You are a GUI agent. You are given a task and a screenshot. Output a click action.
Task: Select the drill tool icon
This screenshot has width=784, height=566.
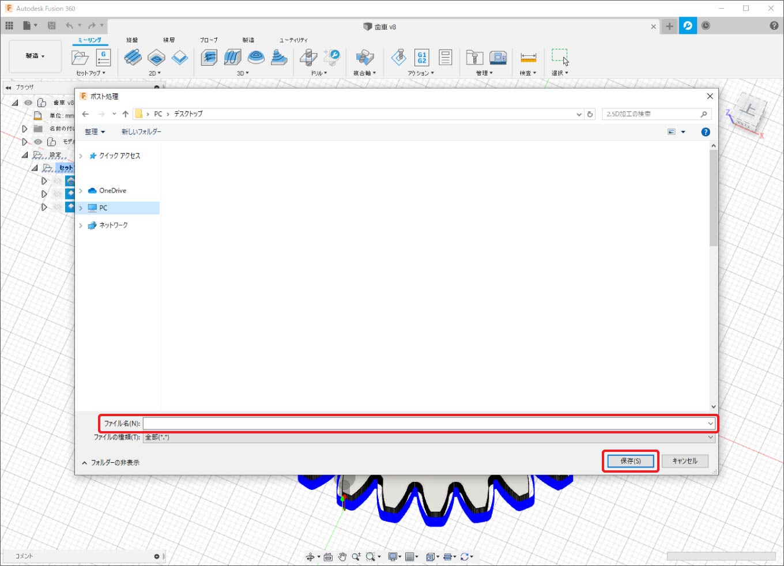(308, 57)
